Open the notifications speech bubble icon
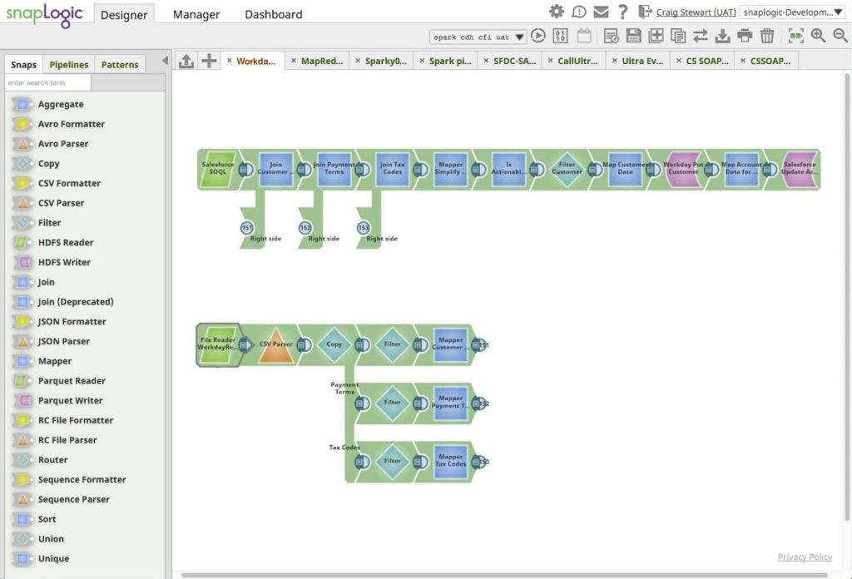Image resolution: width=852 pixels, height=579 pixels. pyautogui.click(x=579, y=12)
